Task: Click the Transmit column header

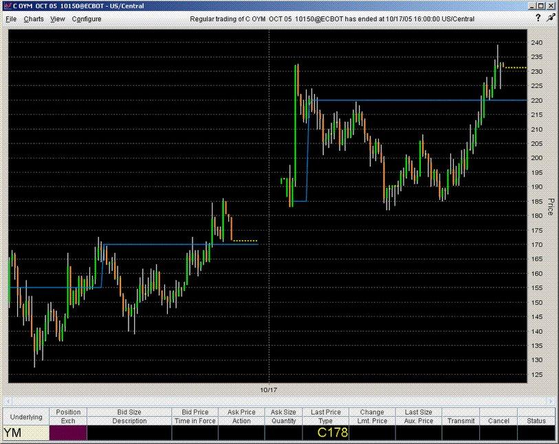Action: click(461, 421)
